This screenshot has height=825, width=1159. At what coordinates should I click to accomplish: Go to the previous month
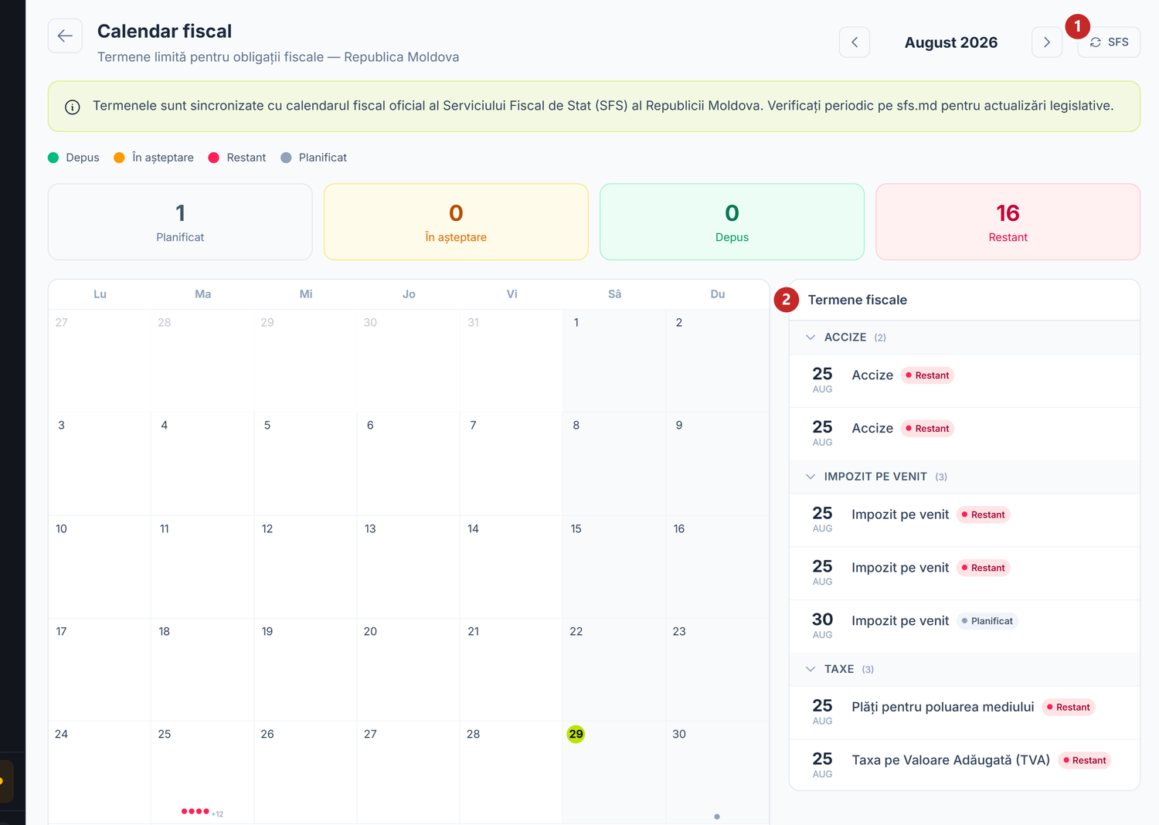coord(855,42)
